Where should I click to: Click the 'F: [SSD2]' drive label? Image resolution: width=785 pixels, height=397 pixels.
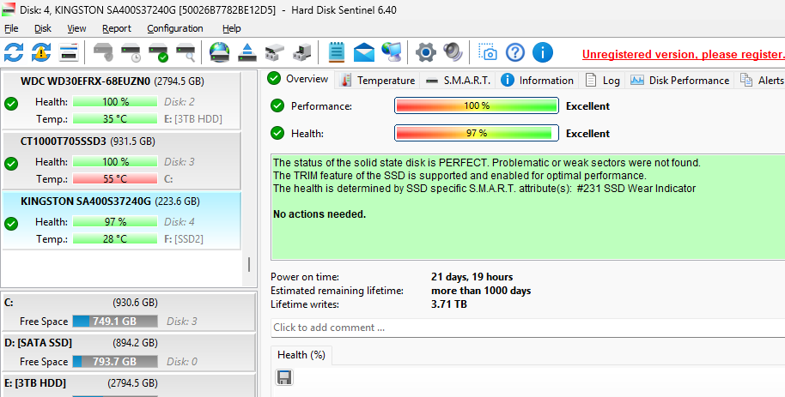[x=184, y=239]
